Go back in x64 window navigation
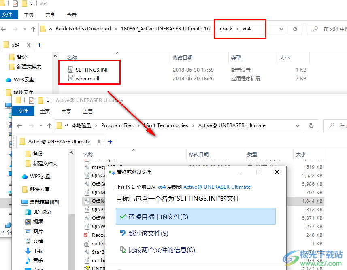The height and width of the screenshot is (270, 347). tap(4, 29)
